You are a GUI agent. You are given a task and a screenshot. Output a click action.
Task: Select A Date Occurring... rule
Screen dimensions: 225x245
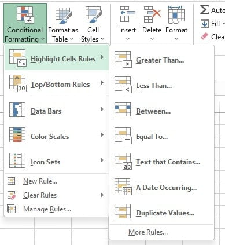pos(161,187)
